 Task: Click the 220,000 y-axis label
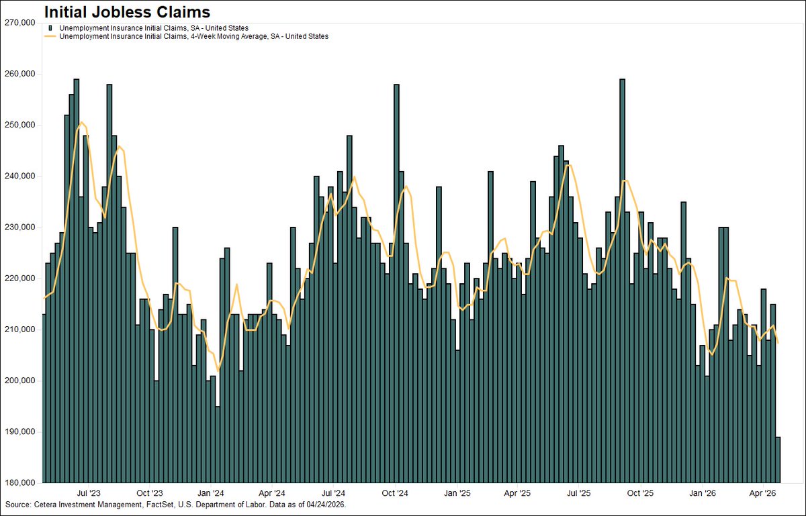[x=19, y=278]
